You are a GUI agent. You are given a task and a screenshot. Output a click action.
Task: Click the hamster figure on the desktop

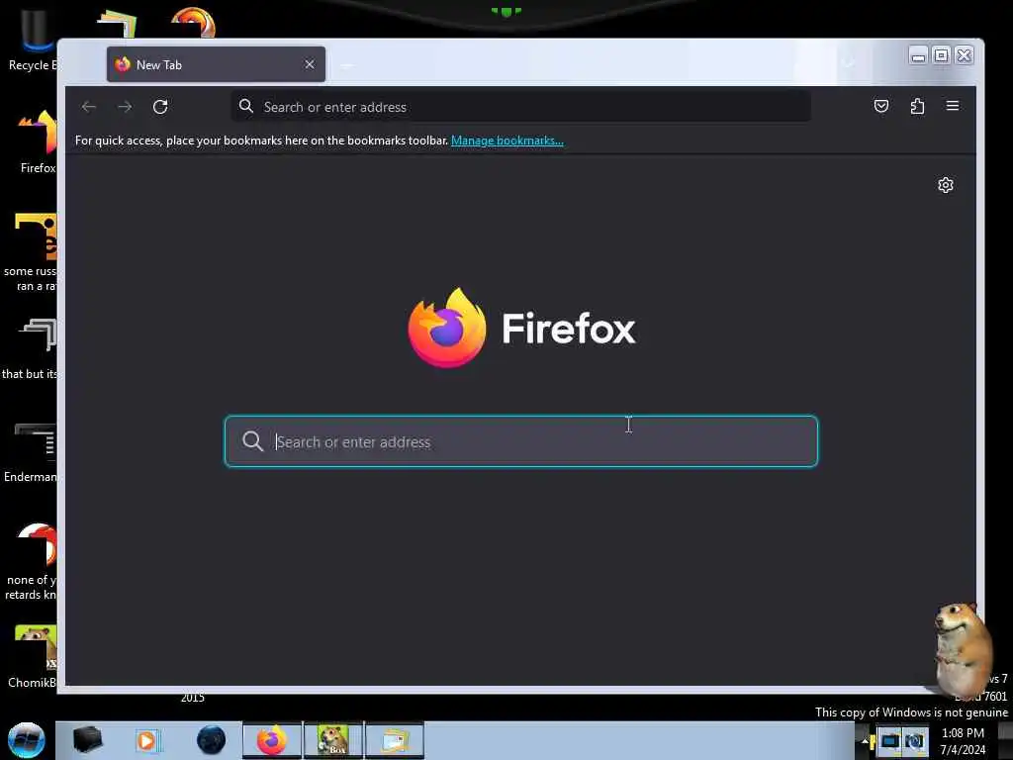tap(962, 649)
